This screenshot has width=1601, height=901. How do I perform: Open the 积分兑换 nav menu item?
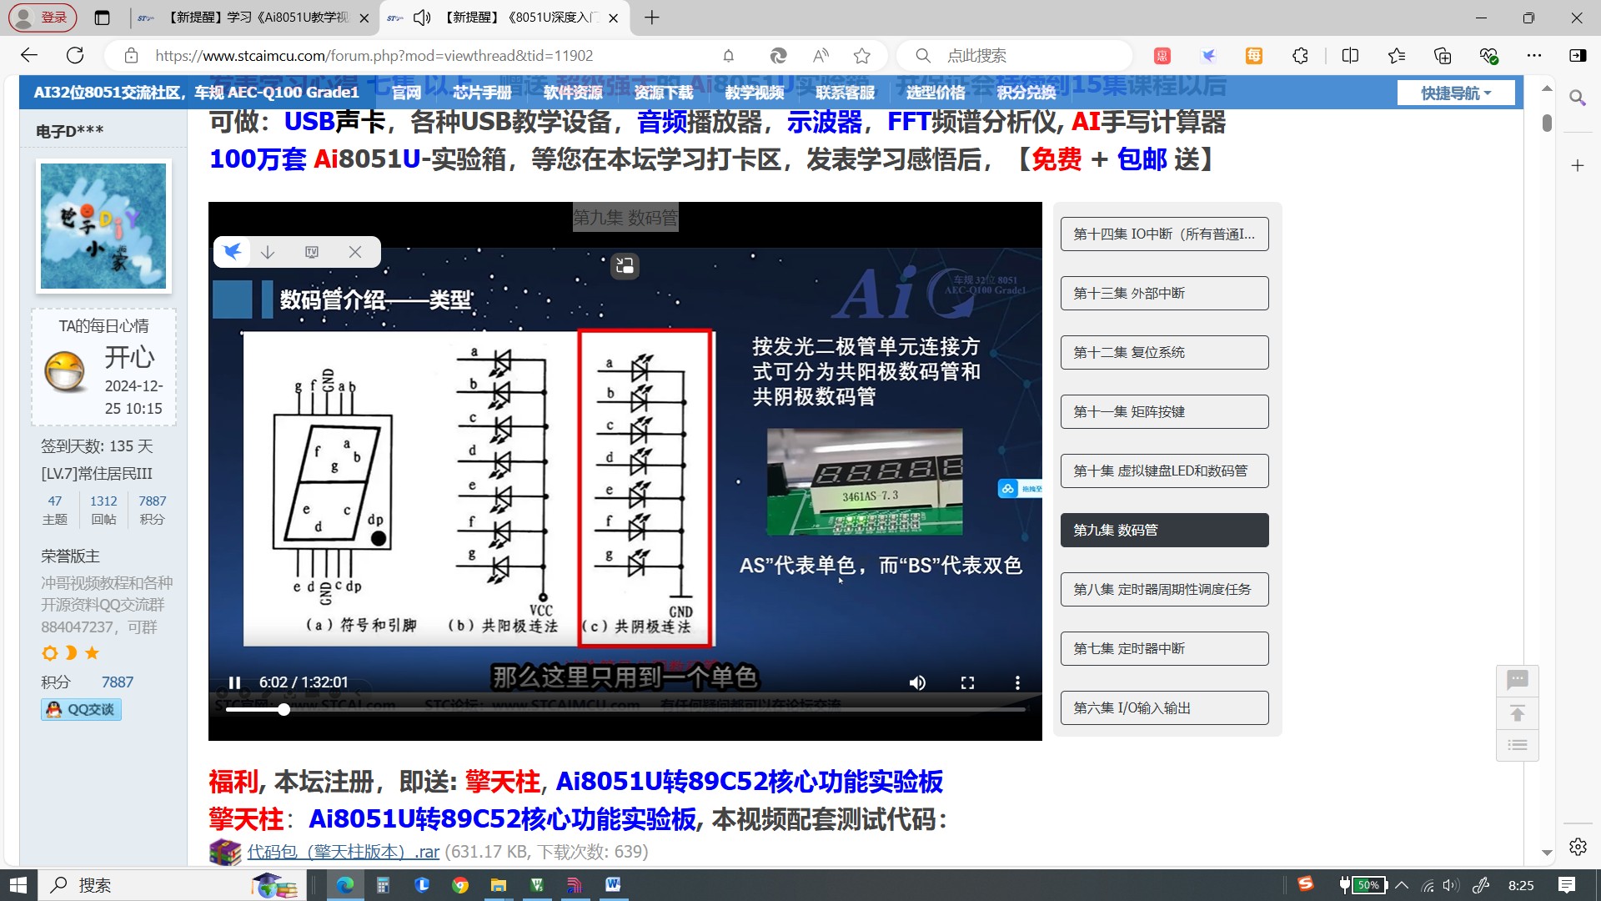[x=1026, y=93]
